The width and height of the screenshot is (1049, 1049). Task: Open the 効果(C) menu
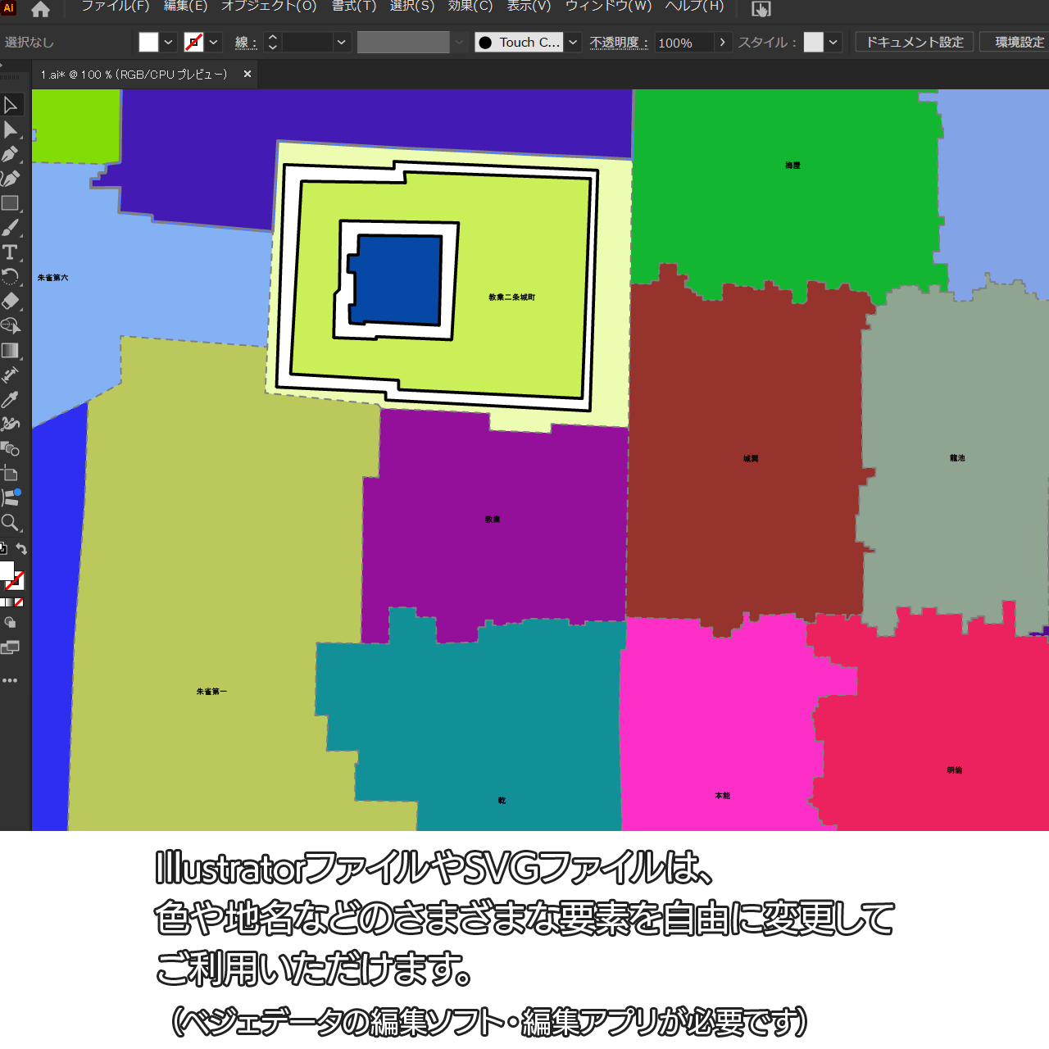(470, 7)
